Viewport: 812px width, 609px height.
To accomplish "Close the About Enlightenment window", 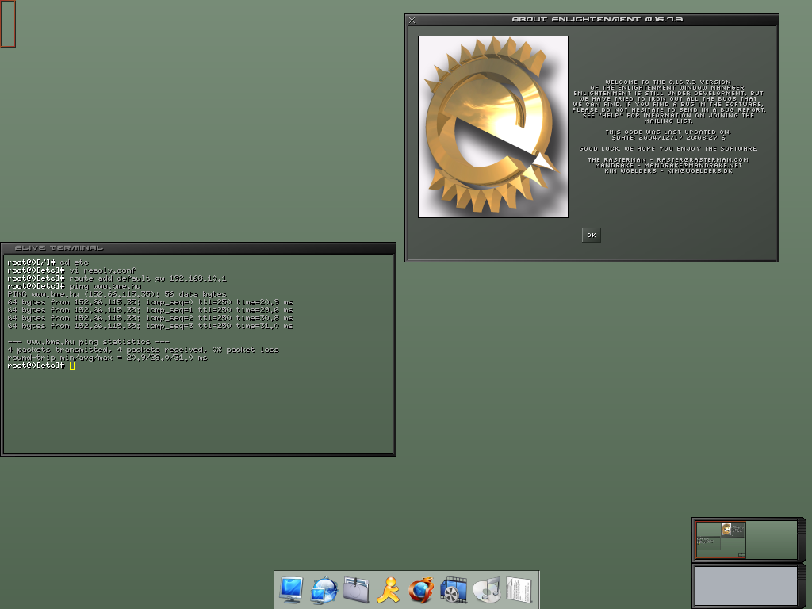I will (412, 20).
